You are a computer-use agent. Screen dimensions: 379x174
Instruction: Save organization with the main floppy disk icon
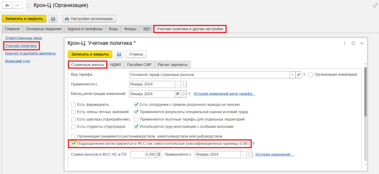(x=53, y=19)
